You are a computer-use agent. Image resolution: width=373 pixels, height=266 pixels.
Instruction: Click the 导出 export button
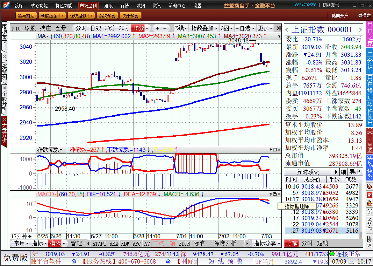tap(355, 172)
